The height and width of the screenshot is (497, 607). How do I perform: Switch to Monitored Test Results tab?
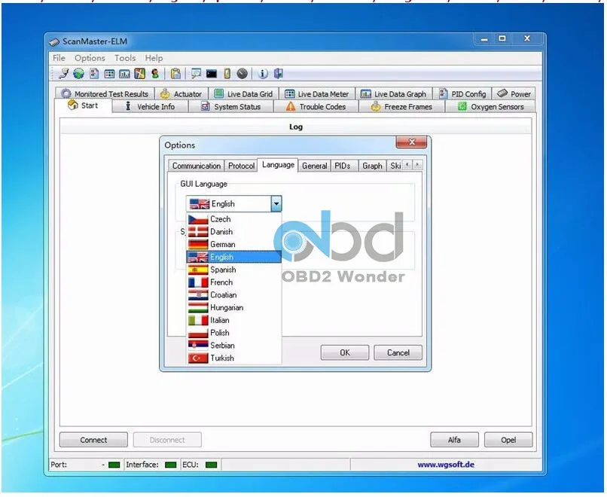(x=105, y=93)
